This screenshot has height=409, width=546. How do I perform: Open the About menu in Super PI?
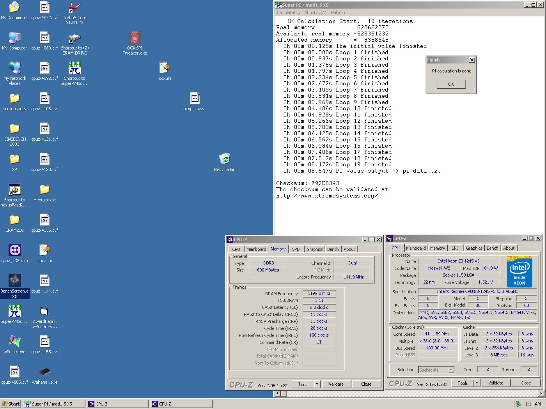click(x=315, y=12)
